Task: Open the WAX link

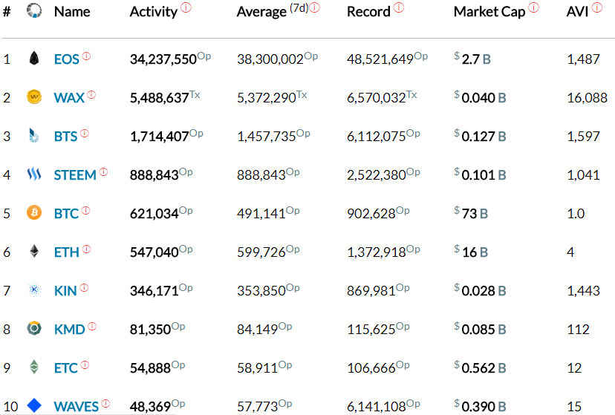Action: tap(69, 97)
